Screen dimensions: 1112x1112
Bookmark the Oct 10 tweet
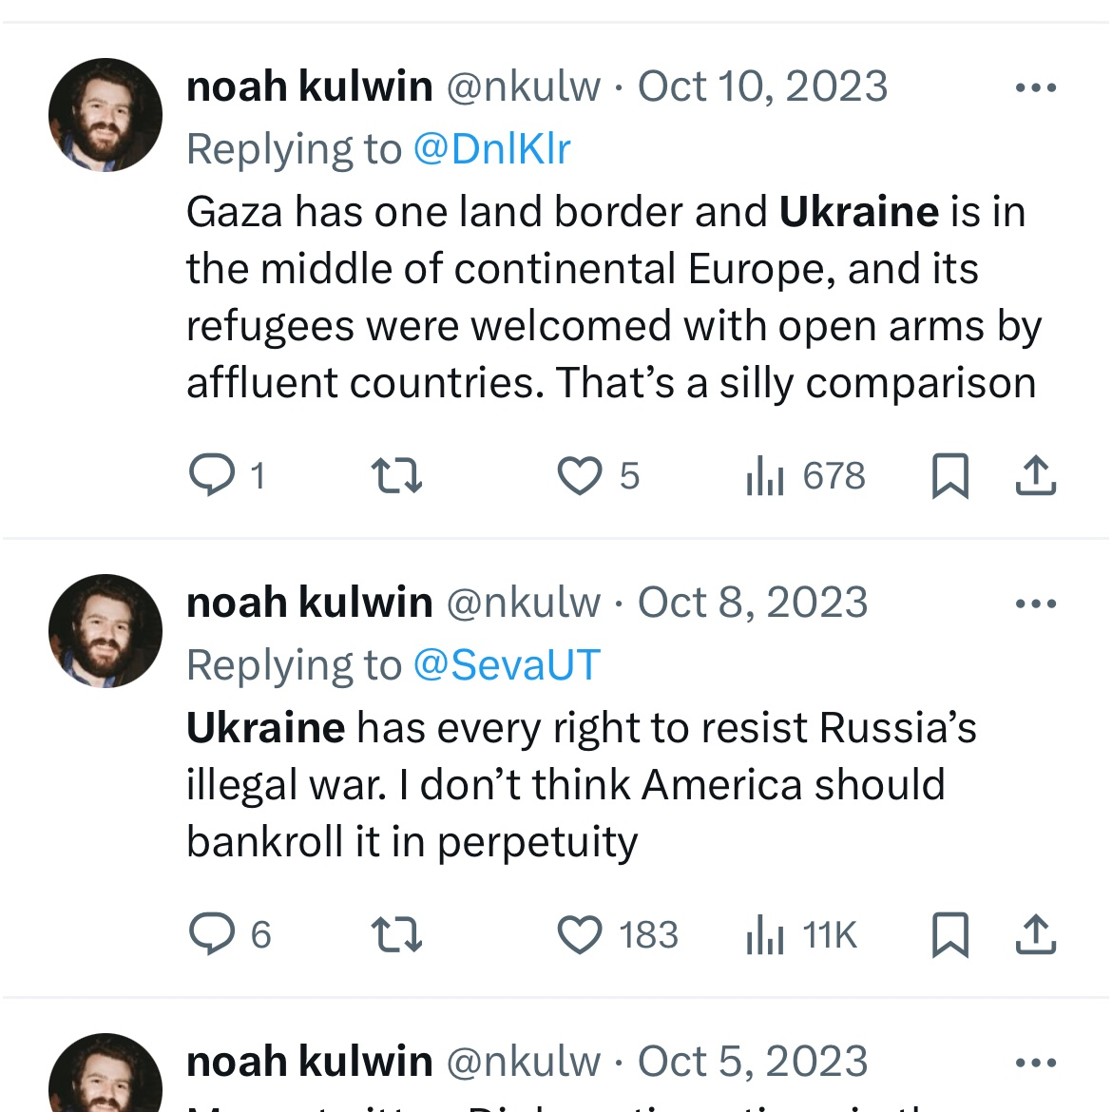[949, 475]
